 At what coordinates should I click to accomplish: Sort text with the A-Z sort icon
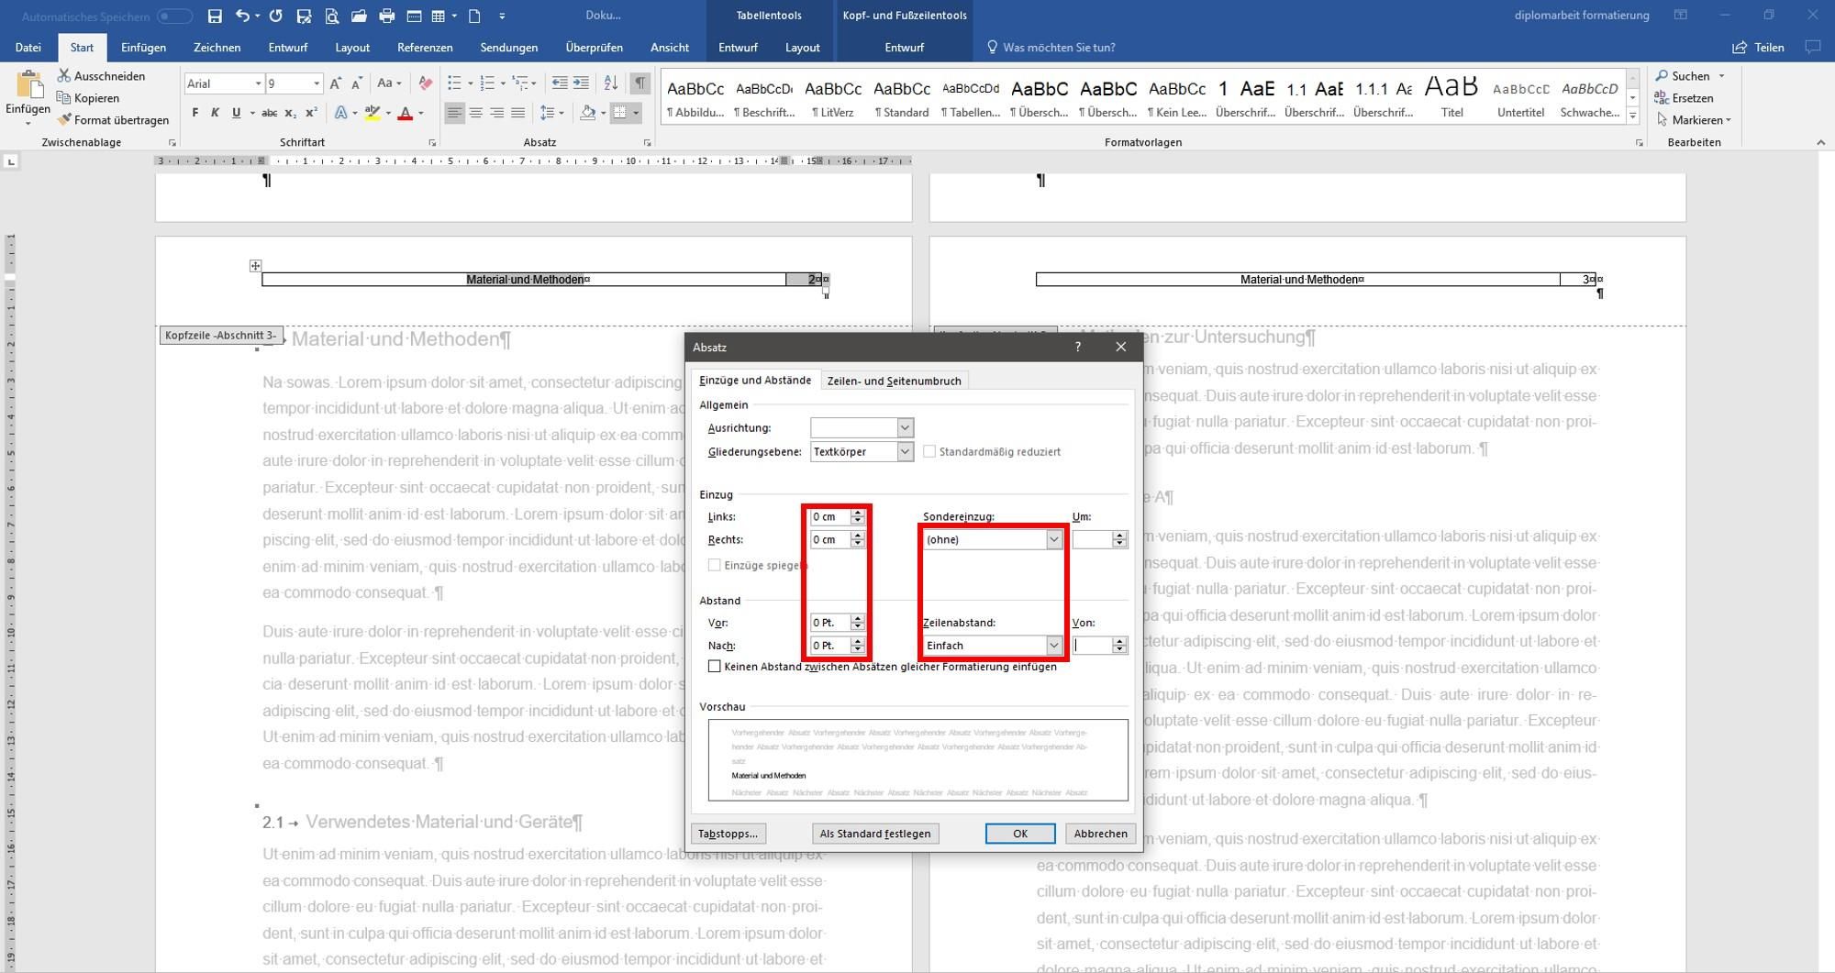pyautogui.click(x=611, y=83)
